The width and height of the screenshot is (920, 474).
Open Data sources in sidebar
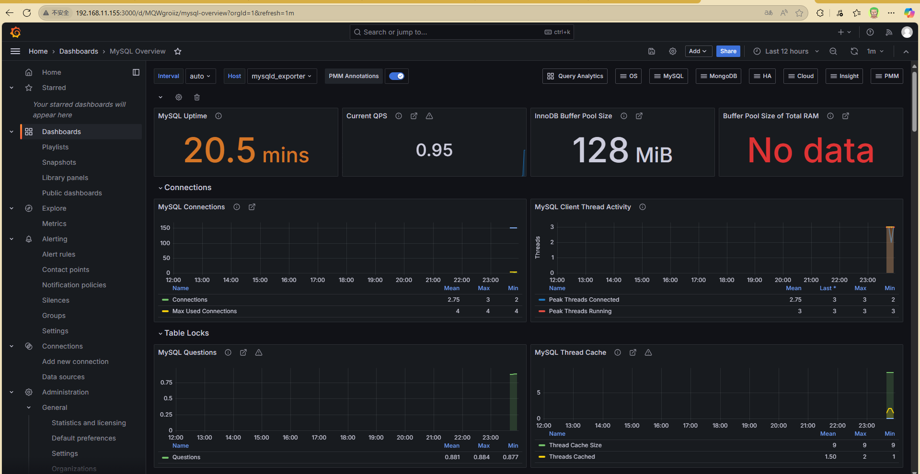[63, 377]
